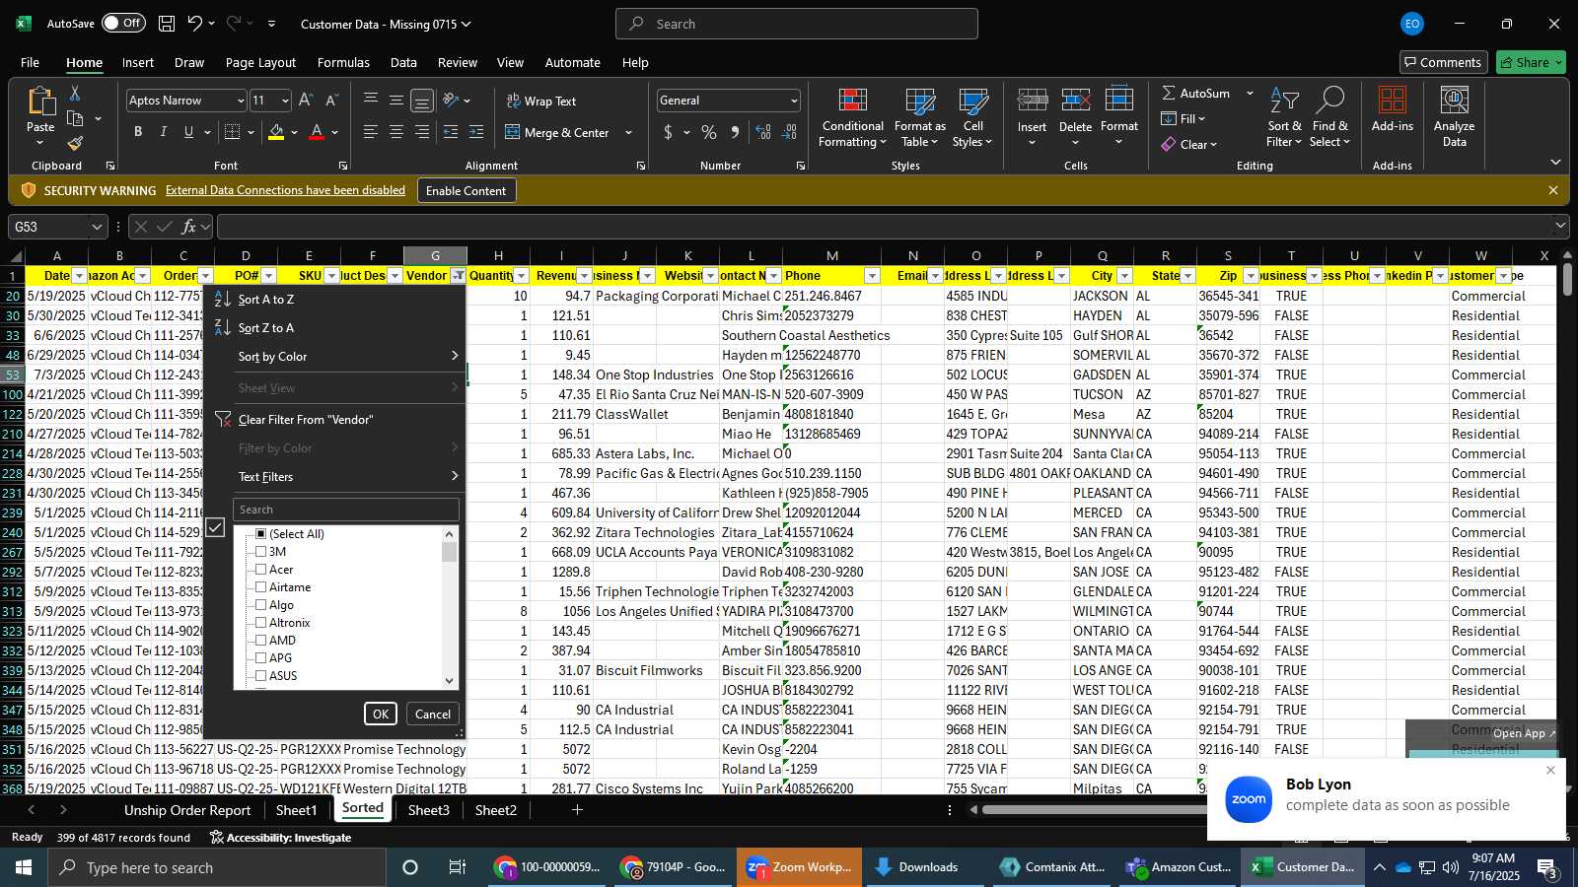Viewport: 1578px width, 887px height.
Task: Click the Paste clipboard icon
Action: pos(40,102)
